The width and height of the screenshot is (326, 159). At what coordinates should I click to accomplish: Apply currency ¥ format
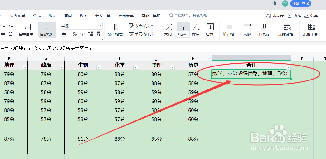tap(64, 34)
